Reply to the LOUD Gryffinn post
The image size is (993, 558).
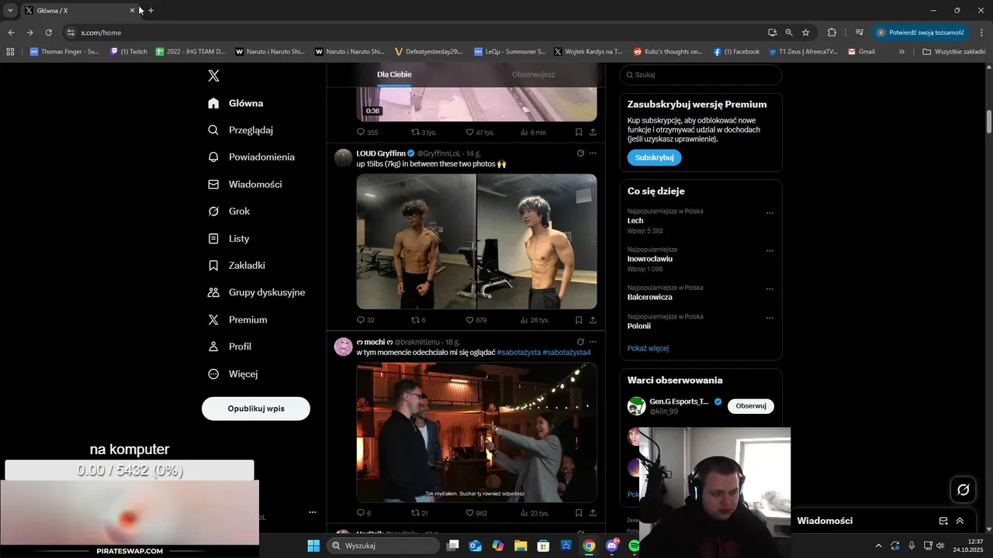tap(365, 320)
